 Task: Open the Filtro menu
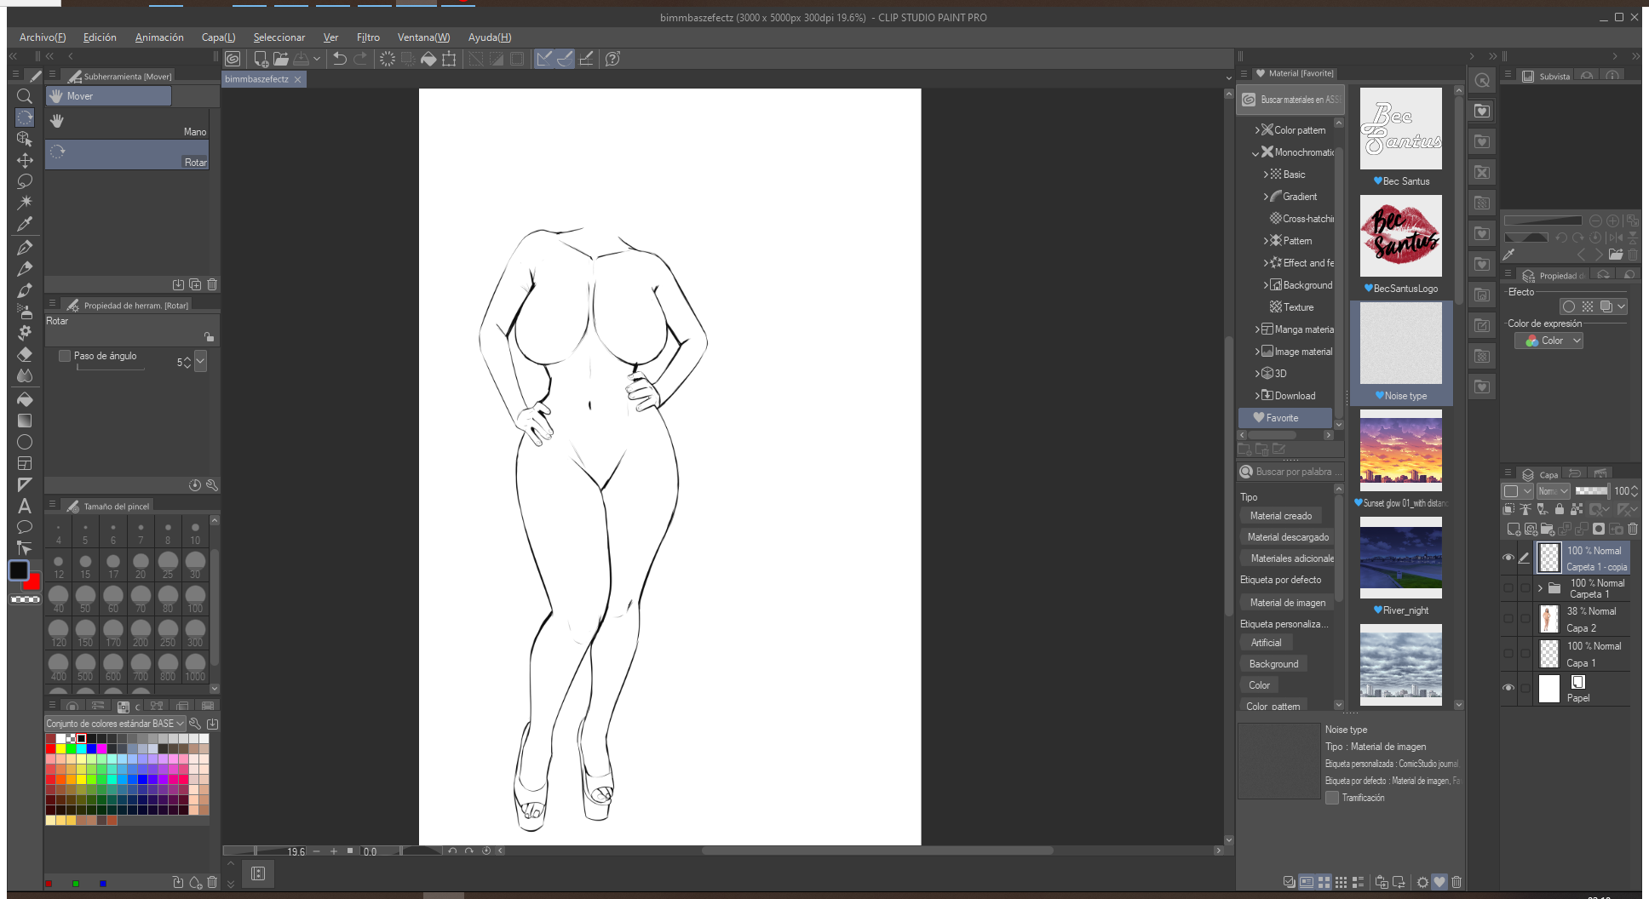pos(368,37)
